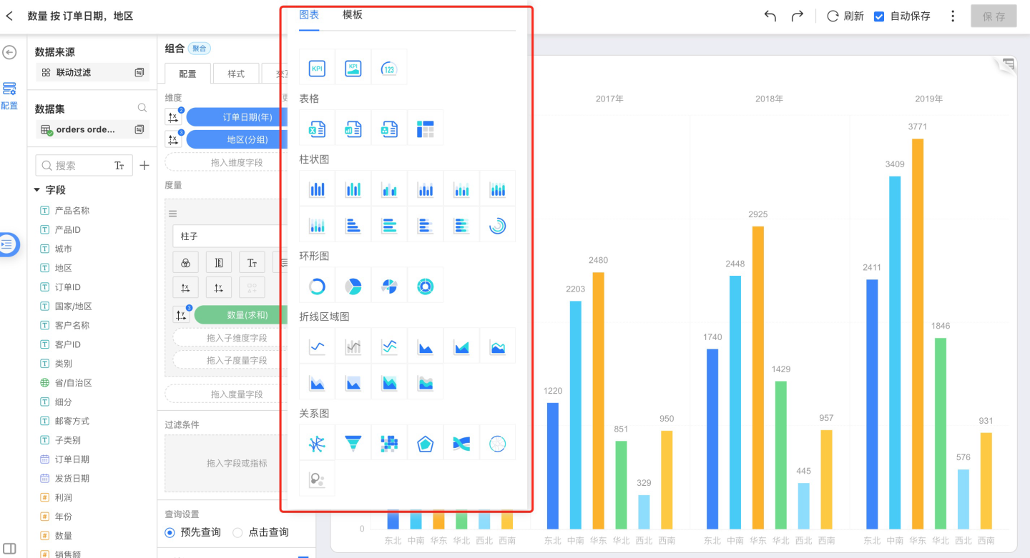
Task: Disable the 自动保存 checkbox
Action: (879, 16)
